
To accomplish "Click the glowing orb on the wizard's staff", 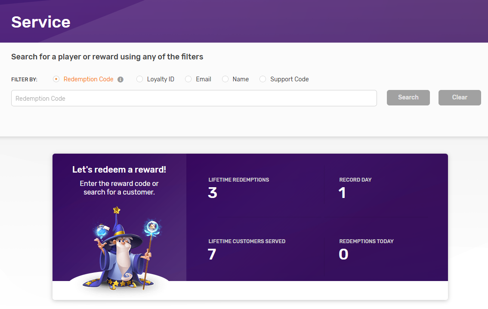I will pos(151,226).
